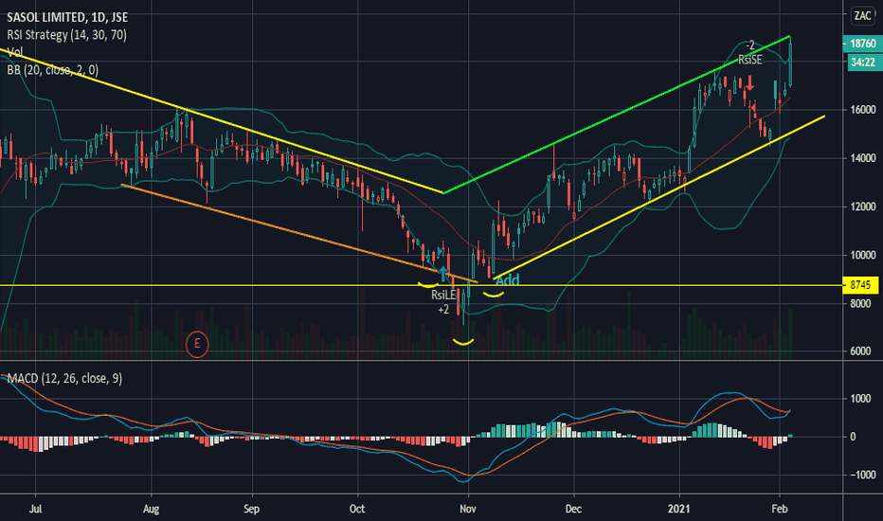Image resolution: width=883 pixels, height=521 pixels.
Task: Click the Add text annotation
Action: click(507, 280)
